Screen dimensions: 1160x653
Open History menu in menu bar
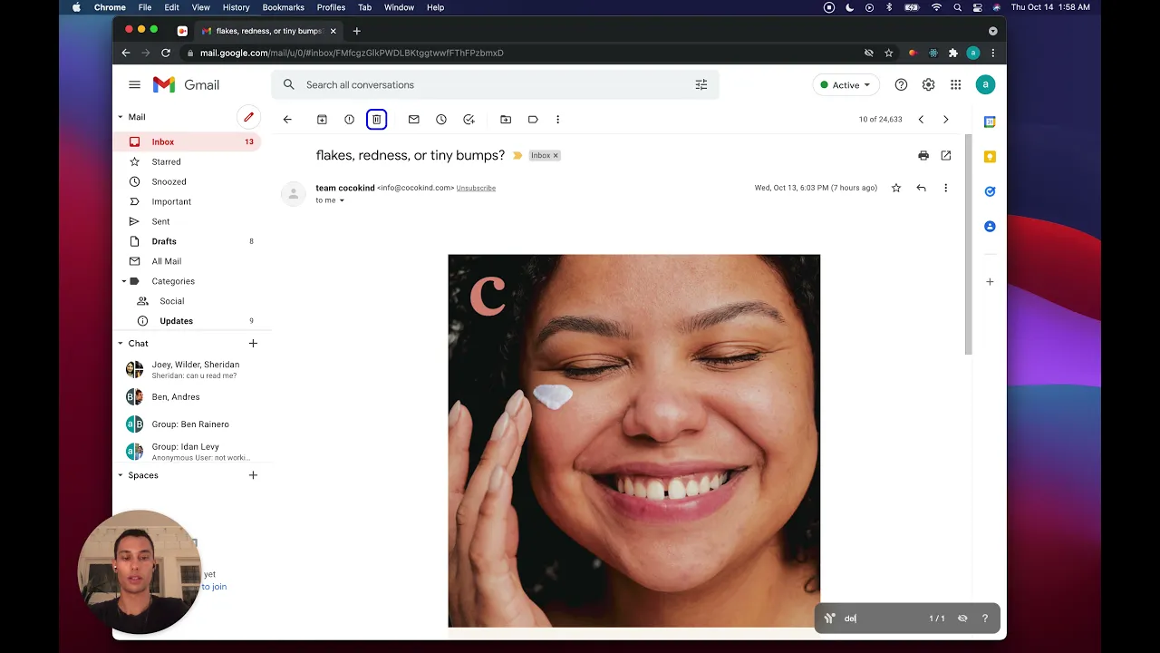point(236,7)
